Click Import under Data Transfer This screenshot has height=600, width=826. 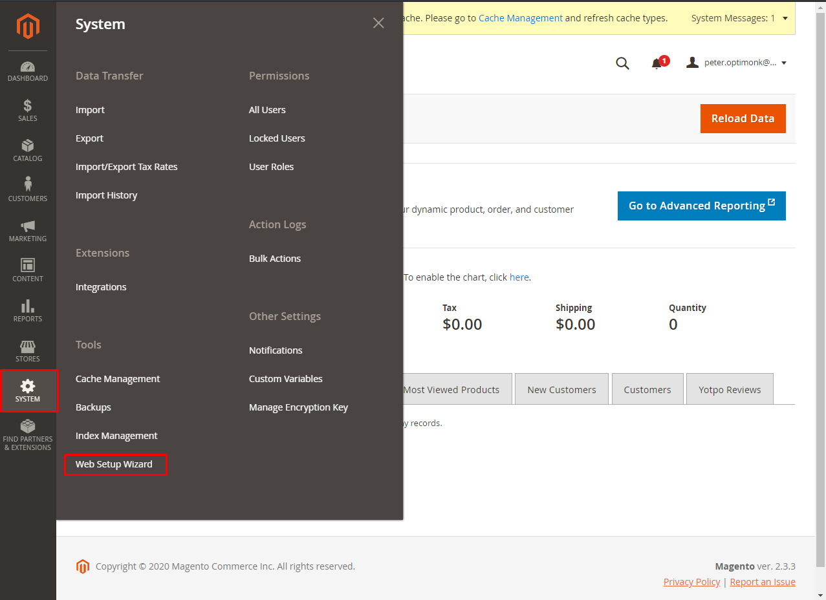pyautogui.click(x=90, y=110)
